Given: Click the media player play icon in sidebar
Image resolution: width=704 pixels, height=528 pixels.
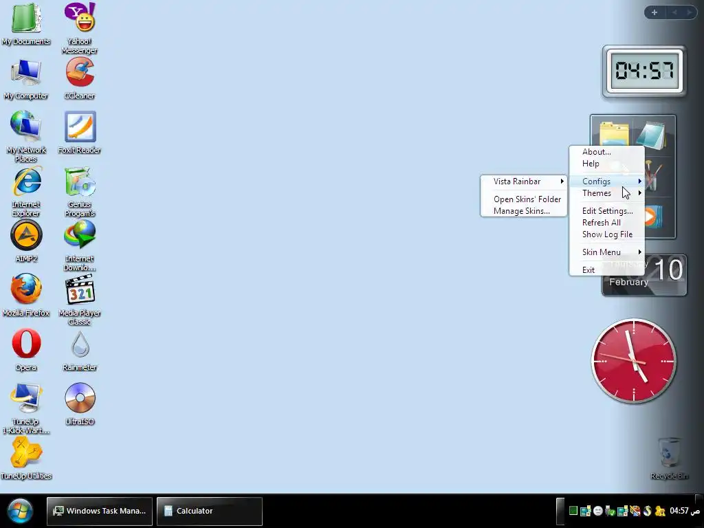Looking at the screenshot, I should pyautogui.click(x=652, y=217).
